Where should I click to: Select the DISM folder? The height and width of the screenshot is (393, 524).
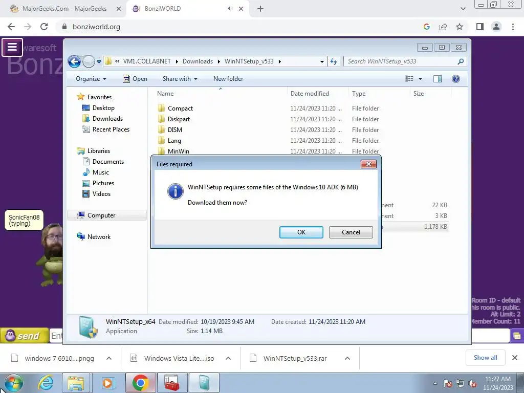coord(175,129)
